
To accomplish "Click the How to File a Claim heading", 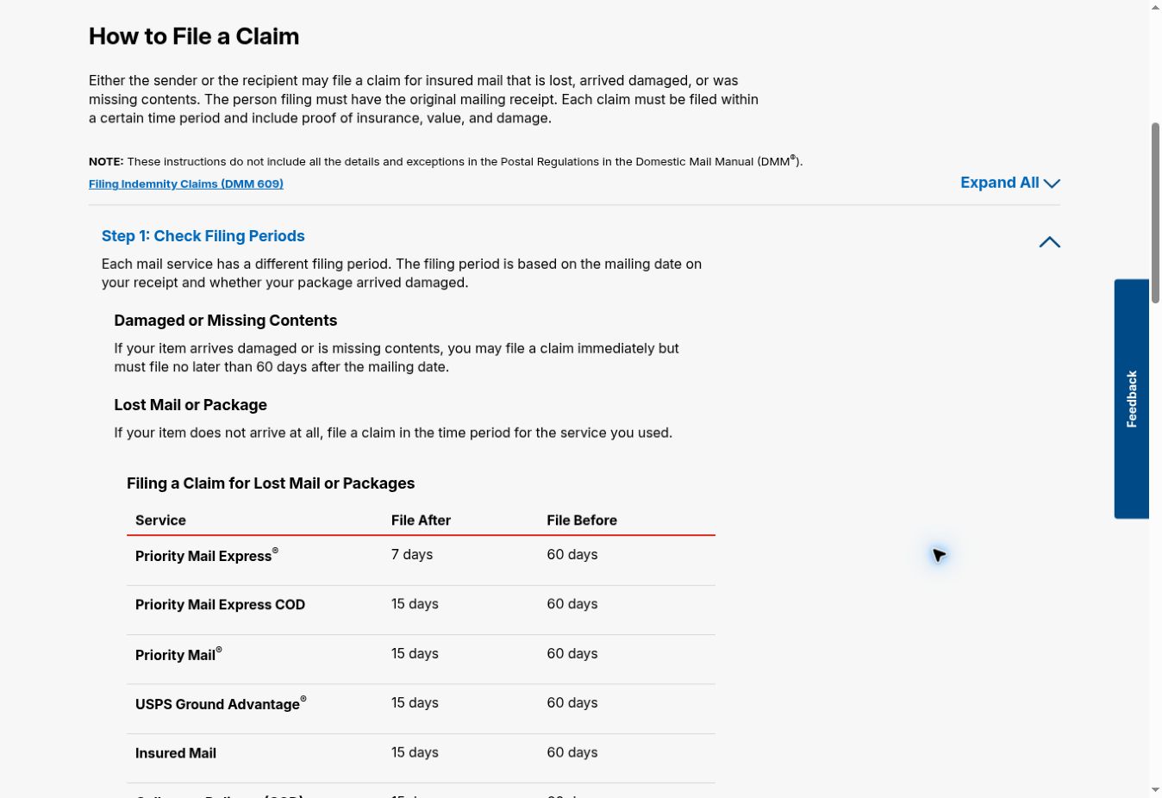I will tap(194, 36).
